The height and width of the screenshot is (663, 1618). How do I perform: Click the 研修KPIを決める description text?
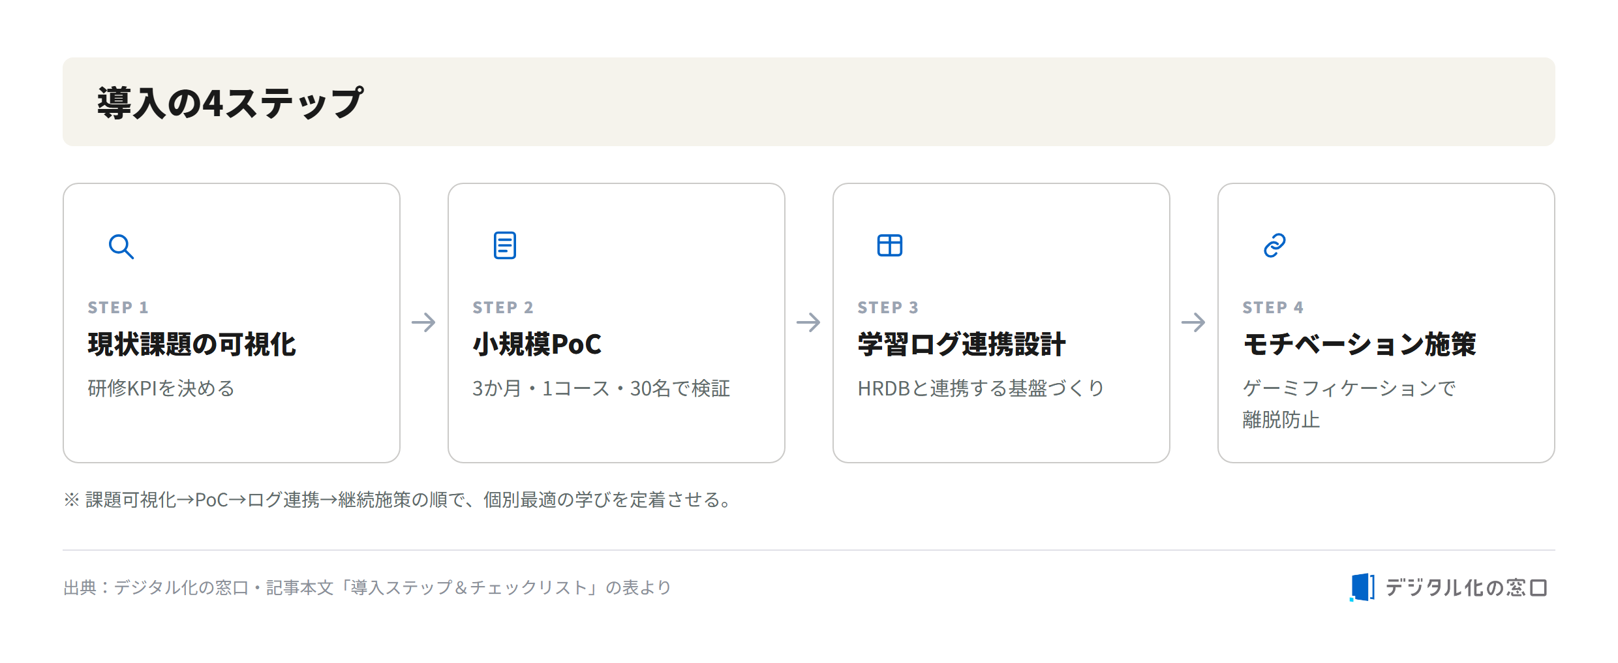[x=161, y=388]
